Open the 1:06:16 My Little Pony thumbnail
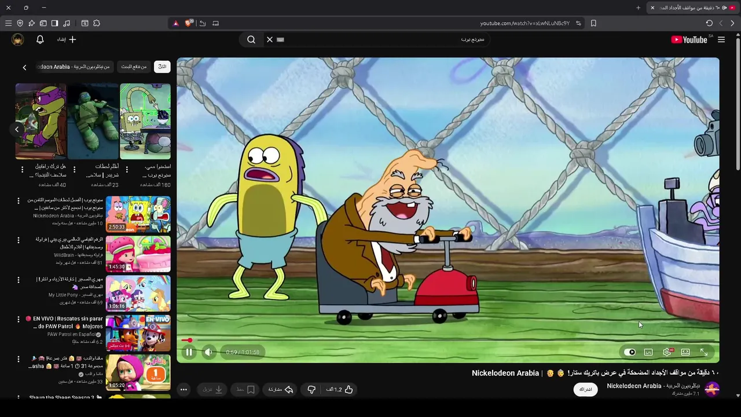 [x=138, y=293]
